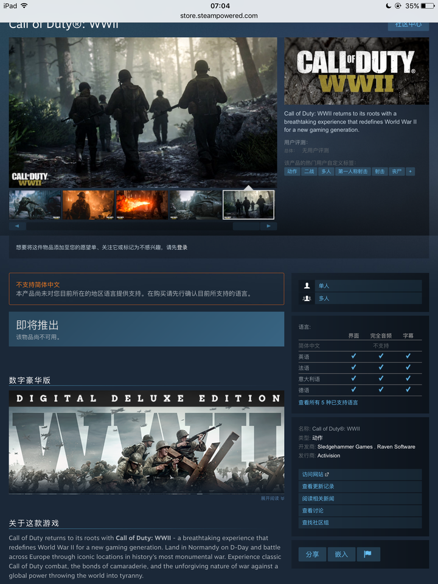Open the main forest patrol screenshot
This screenshot has height=584, width=438.
pos(142,112)
